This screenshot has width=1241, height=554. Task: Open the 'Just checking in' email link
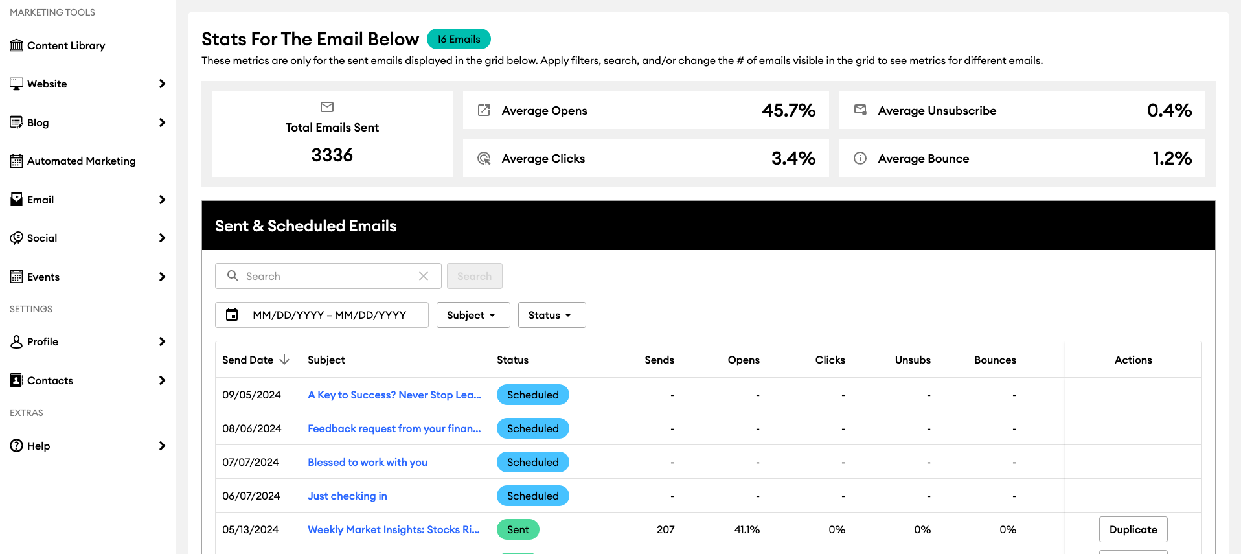[347, 496]
